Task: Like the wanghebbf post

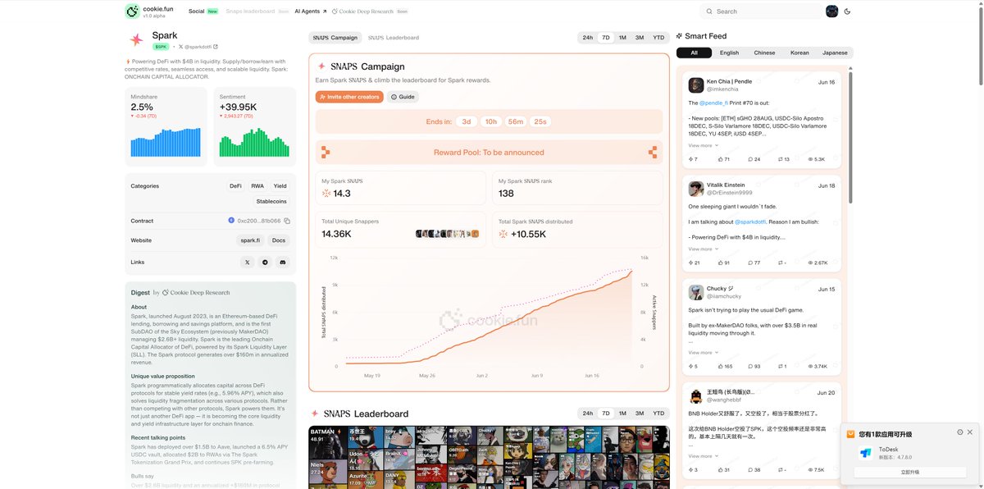Action: (723, 469)
